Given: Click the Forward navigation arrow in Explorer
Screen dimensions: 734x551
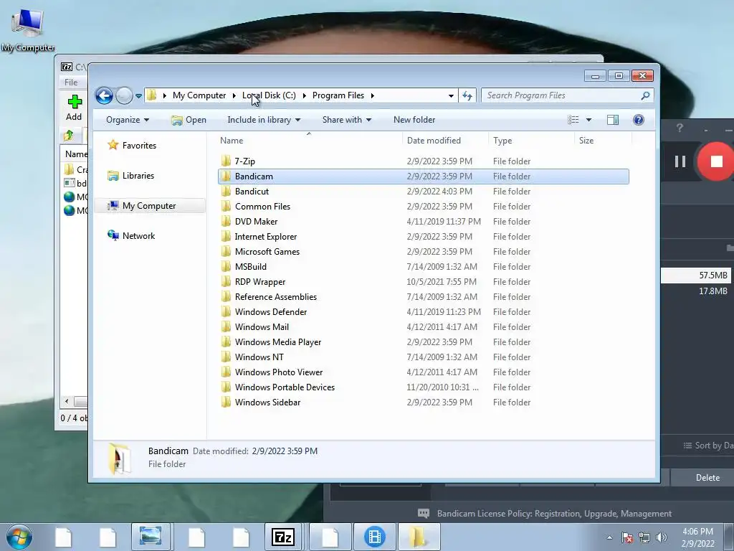Looking at the screenshot, I should [124, 96].
